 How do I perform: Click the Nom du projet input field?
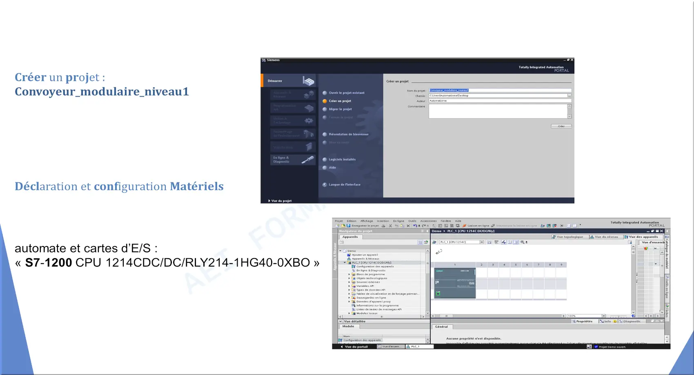500,90
